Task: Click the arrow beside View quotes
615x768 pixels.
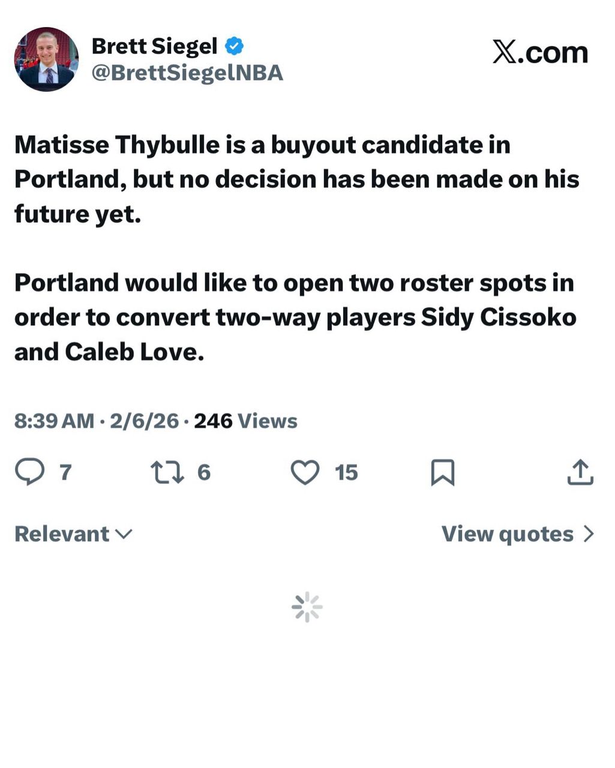Action: (x=589, y=534)
